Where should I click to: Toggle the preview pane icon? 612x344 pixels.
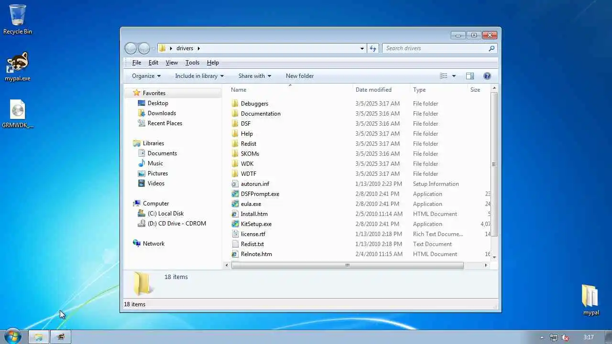[x=470, y=76]
